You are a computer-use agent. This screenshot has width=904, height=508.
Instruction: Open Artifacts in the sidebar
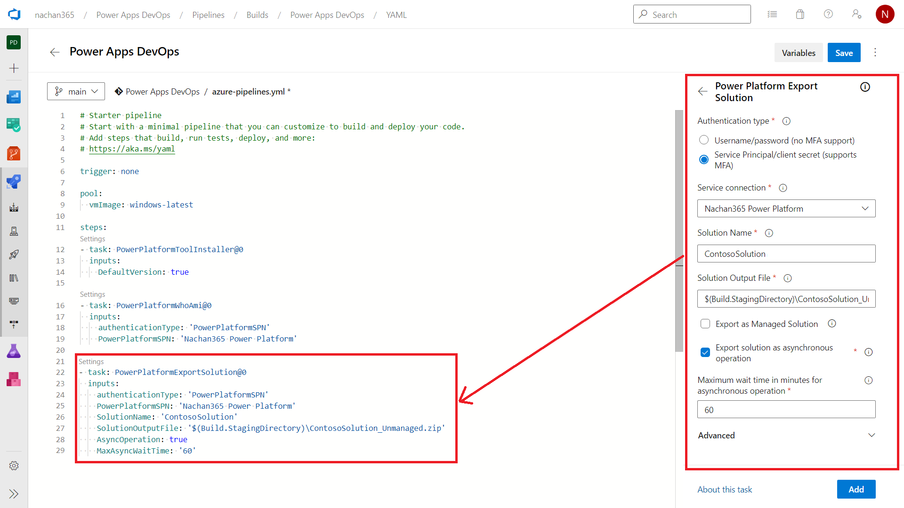(14, 379)
